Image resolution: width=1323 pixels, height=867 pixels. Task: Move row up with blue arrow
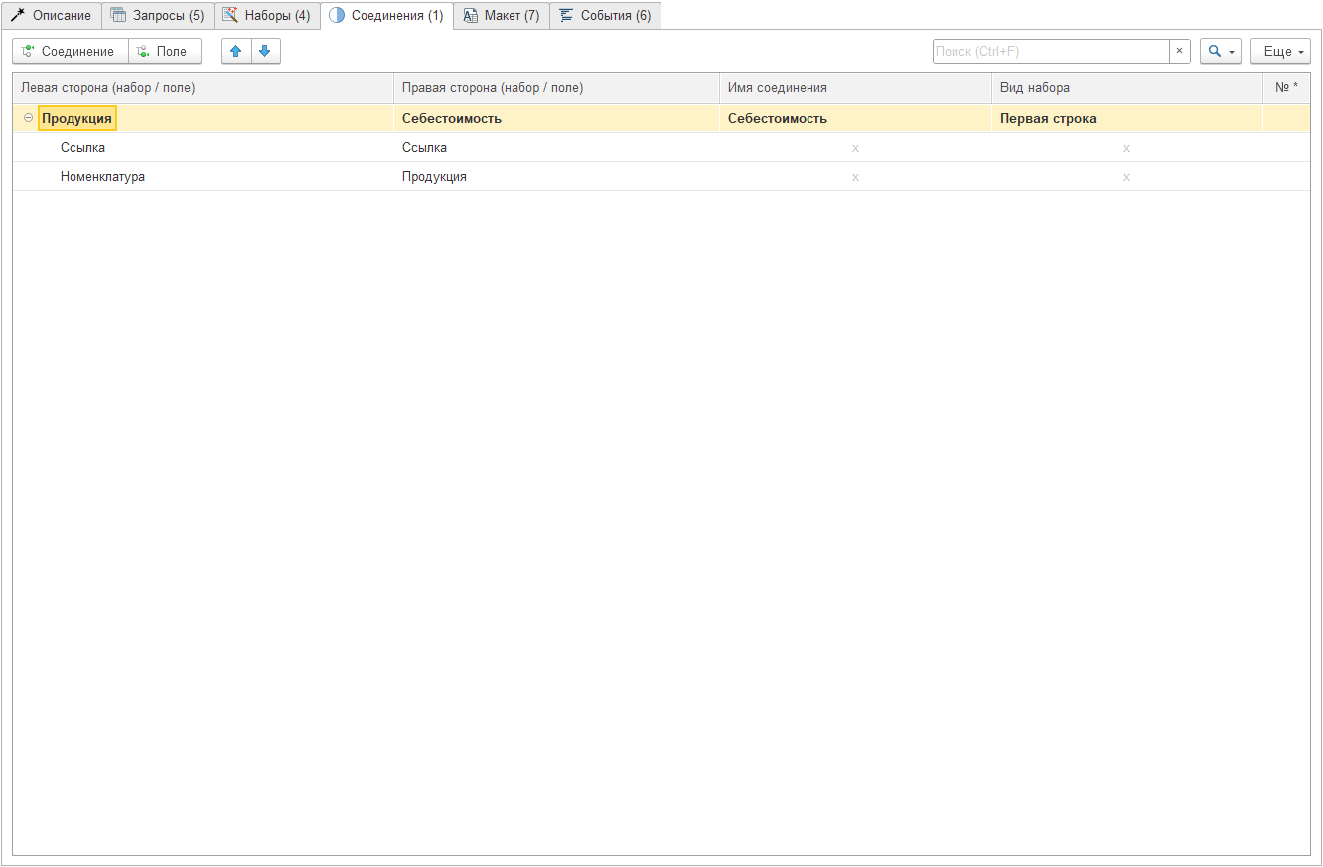pyautogui.click(x=236, y=51)
